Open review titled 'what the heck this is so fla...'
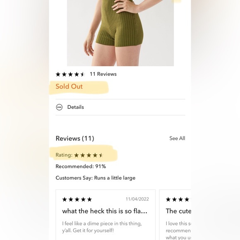This screenshot has height=240, width=240. click(x=105, y=211)
